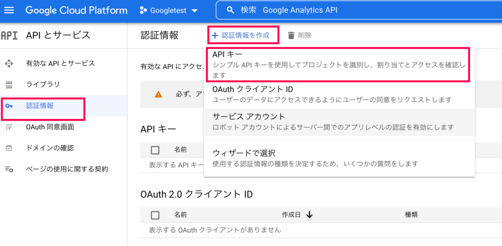Viewport: 502px width, 246px height.
Task: Open ページの使用に関する契約 in the sidebar
Action: tap(67, 169)
